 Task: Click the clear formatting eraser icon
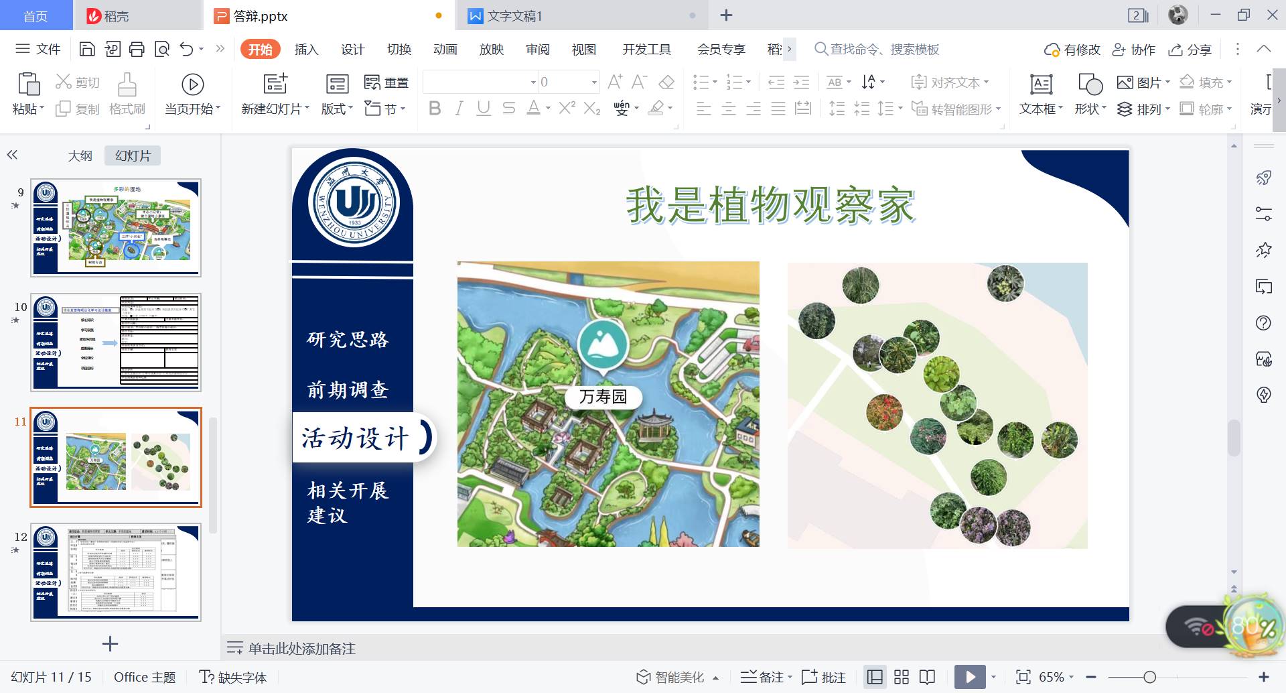(666, 82)
